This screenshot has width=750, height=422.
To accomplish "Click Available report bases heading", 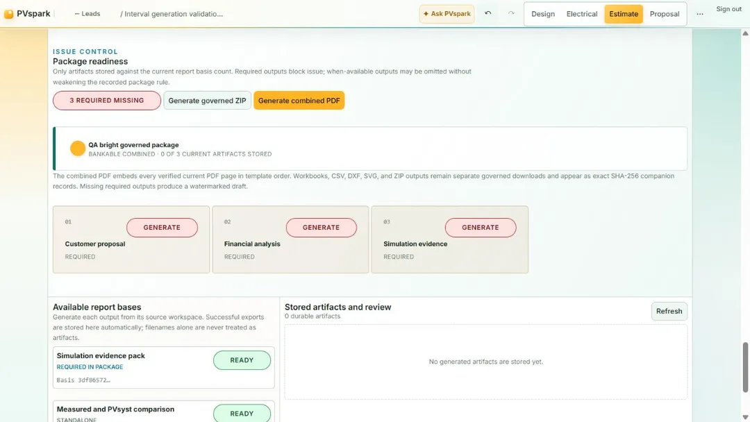I will coord(97,307).
